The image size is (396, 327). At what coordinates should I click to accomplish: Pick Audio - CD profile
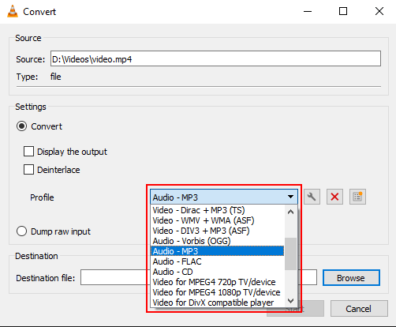pyautogui.click(x=217, y=272)
